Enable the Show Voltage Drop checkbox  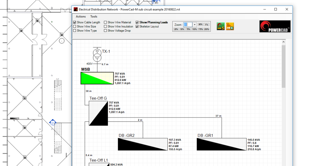106,31
